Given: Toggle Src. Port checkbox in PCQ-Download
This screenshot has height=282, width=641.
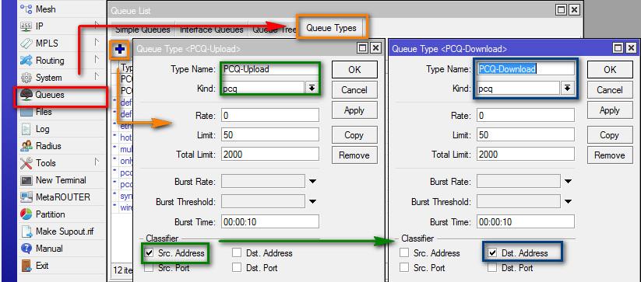Looking at the screenshot, I should pyautogui.click(x=404, y=268).
